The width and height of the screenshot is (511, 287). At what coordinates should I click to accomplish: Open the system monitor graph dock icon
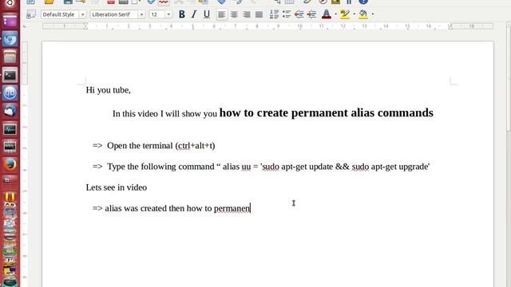(10, 129)
